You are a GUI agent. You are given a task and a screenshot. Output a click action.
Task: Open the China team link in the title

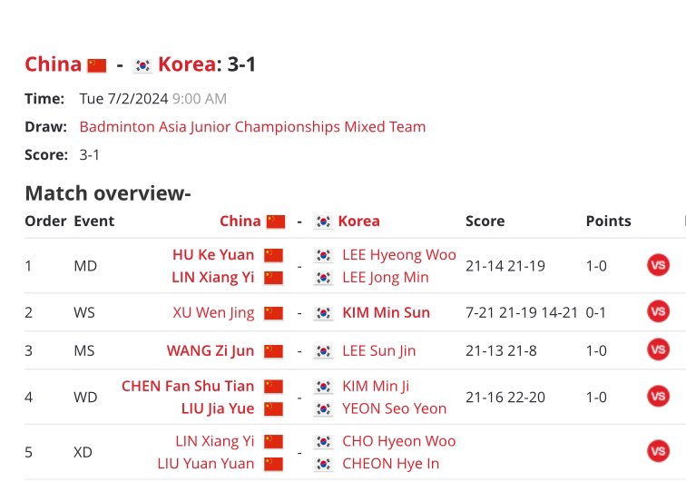[53, 64]
